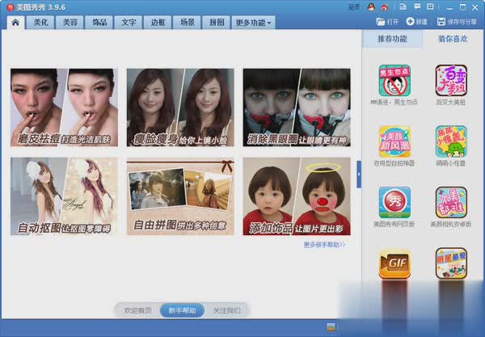This screenshot has height=337, width=485.
Task: Select the 新手帮助 bottom button
Action: (x=182, y=310)
